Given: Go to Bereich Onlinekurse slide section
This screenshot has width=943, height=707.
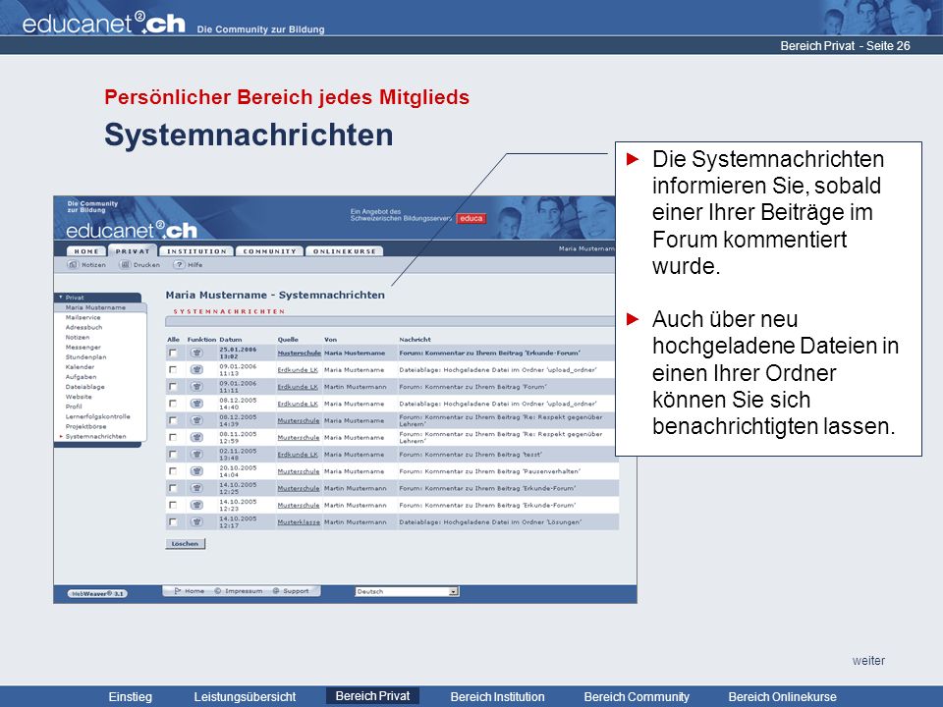Looking at the screenshot, I should 783,697.
